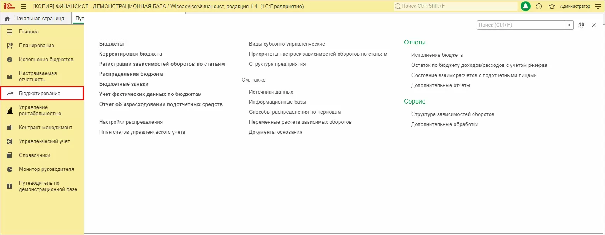This screenshot has width=605, height=235.
Task: Click the Исполнение бюджетов ruble icon
Action: click(x=10, y=59)
